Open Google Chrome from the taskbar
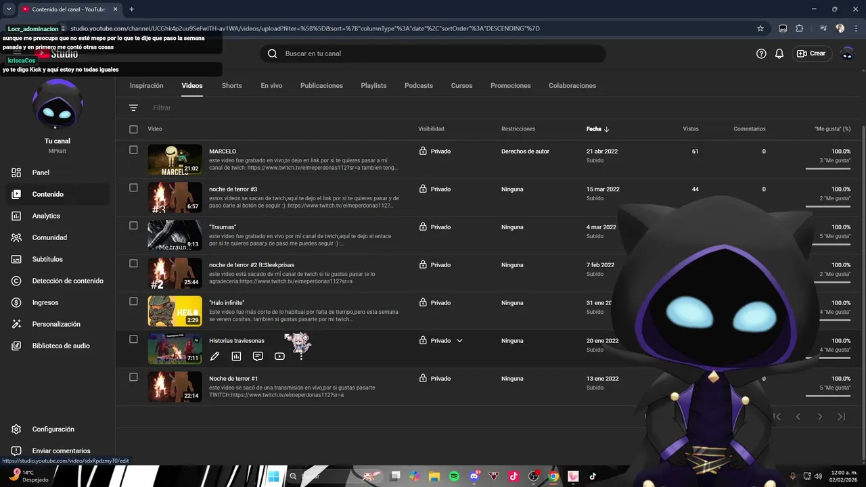866x487 pixels. point(553,476)
